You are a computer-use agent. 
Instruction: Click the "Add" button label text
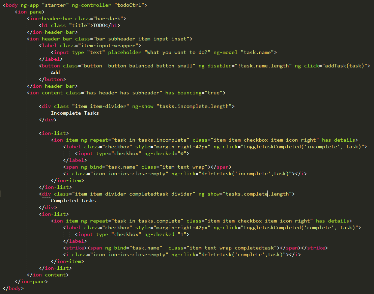click(x=55, y=72)
